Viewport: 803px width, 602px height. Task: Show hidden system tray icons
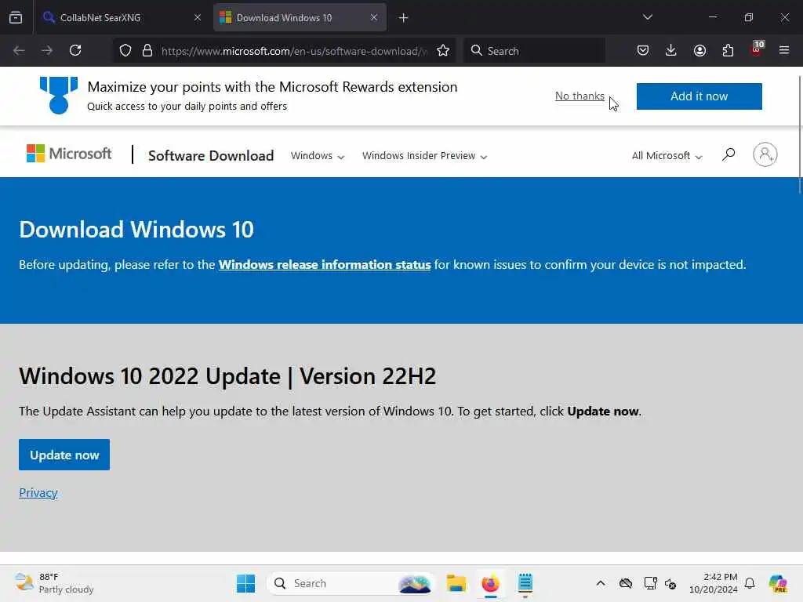point(601,583)
